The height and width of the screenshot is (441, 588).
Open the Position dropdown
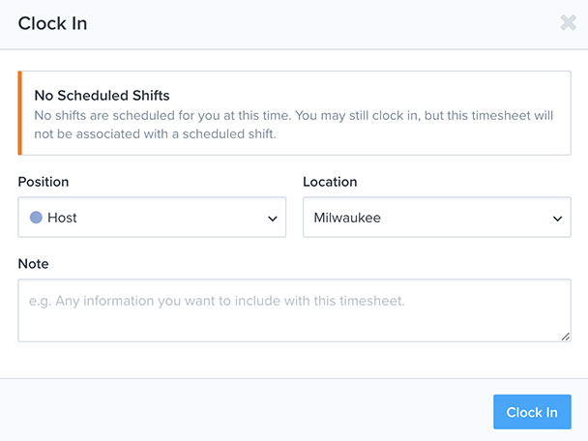(152, 218)
